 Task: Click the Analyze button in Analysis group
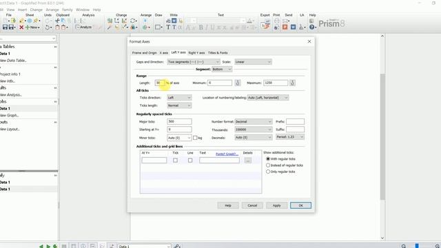(83, 28)
